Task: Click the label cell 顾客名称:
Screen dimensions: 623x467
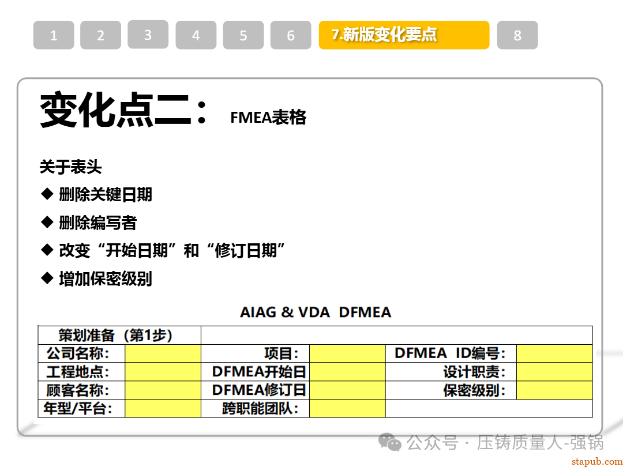Action: coord(81,390)
